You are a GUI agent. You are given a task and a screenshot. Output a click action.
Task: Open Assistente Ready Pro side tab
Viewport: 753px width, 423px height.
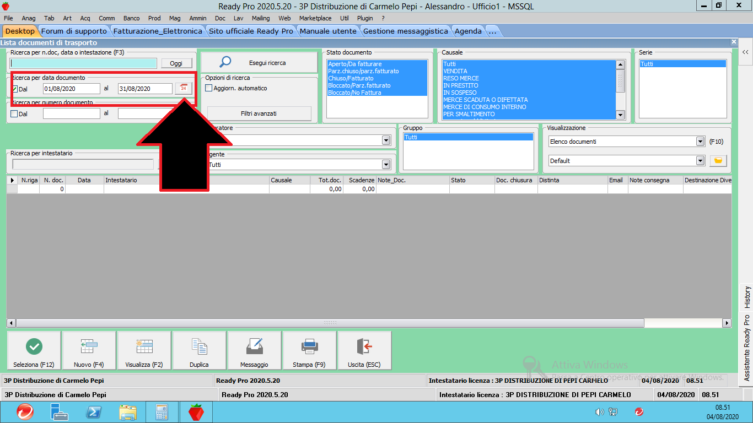pos(747,348)
